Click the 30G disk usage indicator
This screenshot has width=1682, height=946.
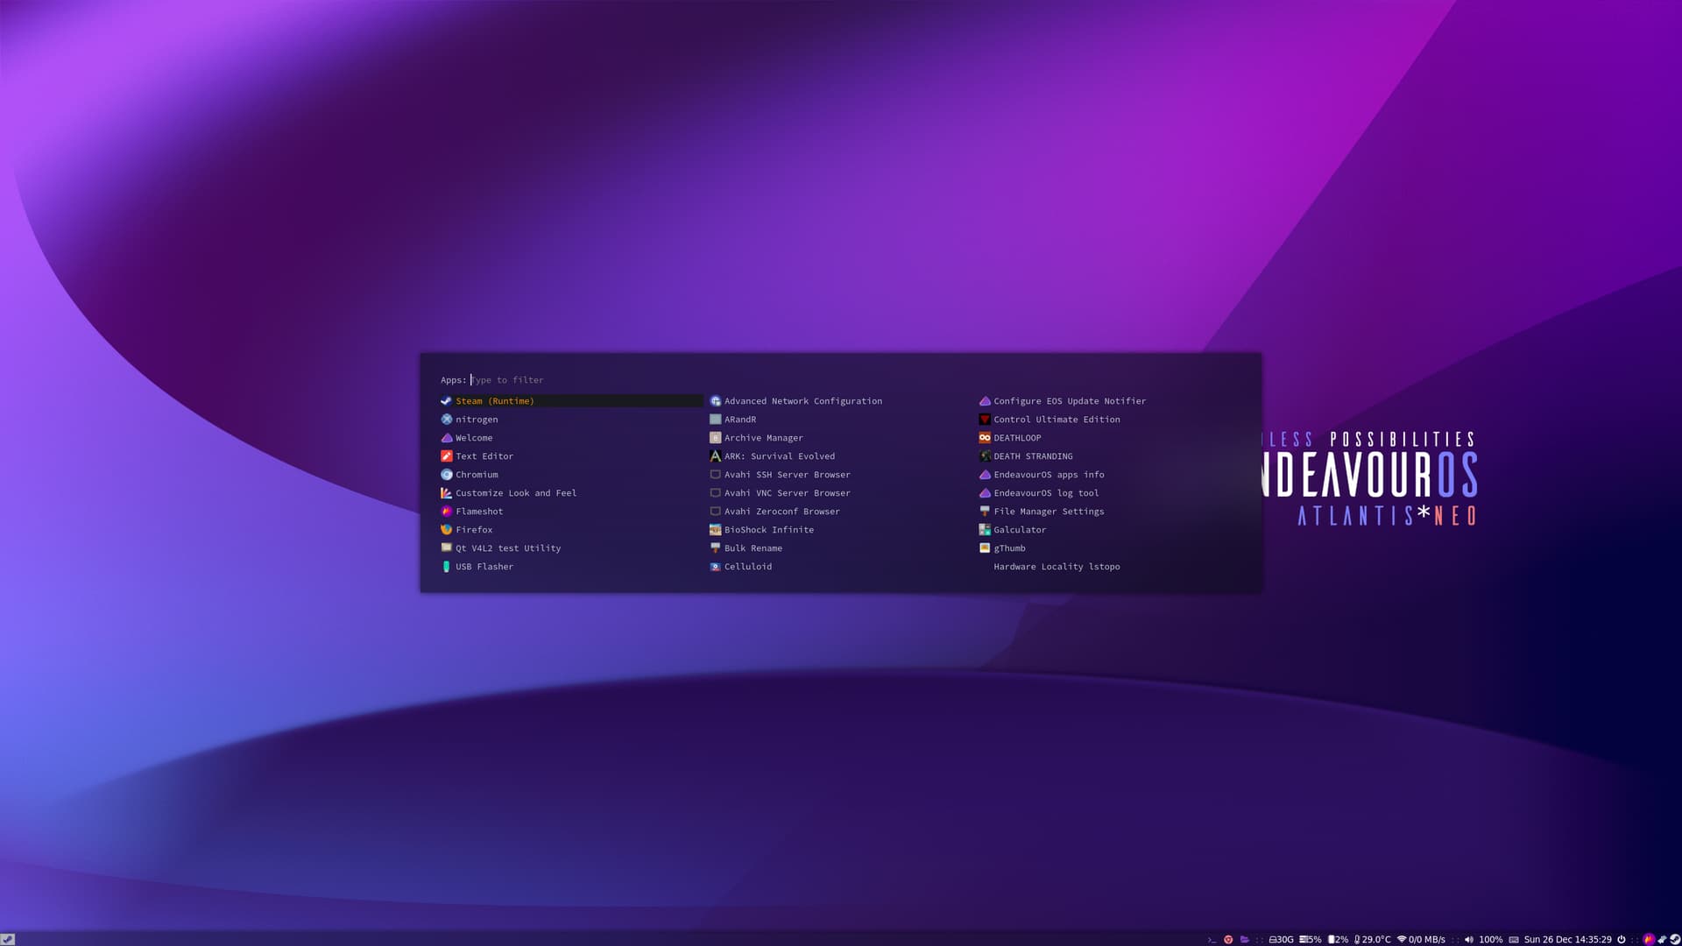tap(1281, 940)
